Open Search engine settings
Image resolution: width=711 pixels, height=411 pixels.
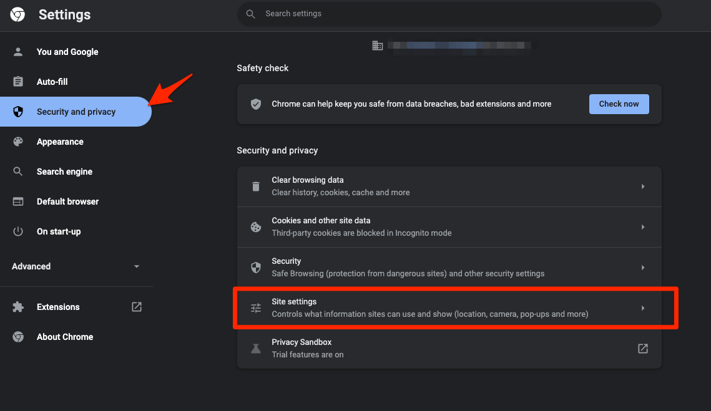point(76,172)
